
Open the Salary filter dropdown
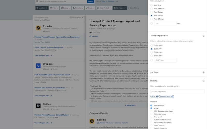(x=65, y=8)
